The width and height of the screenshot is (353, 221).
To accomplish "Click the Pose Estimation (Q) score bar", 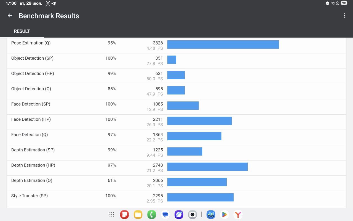I will pyautogui.click(x=223, y=44).
